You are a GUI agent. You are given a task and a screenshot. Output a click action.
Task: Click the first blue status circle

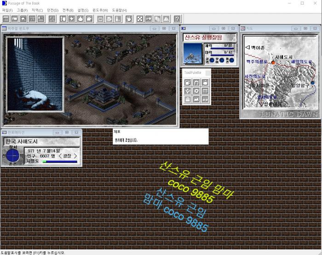click(x=212, y=60)
